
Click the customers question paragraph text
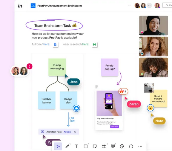pyautogui.click(x=58, y=36)
